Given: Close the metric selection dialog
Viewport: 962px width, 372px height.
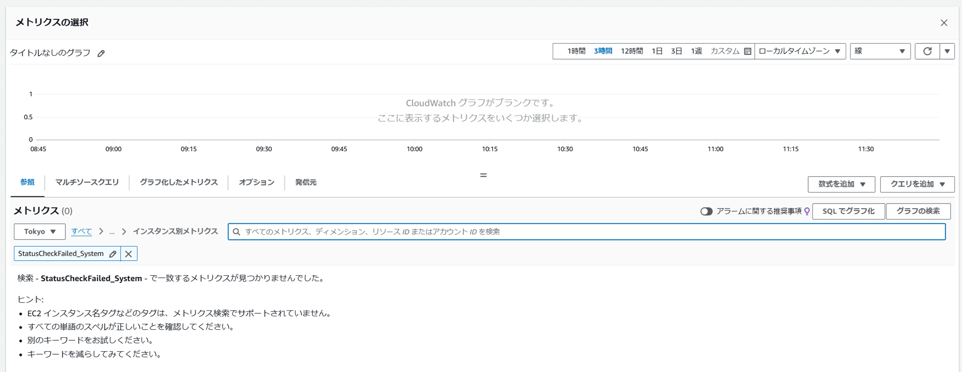Looking at the screenshot, I should tap(944, 23).
